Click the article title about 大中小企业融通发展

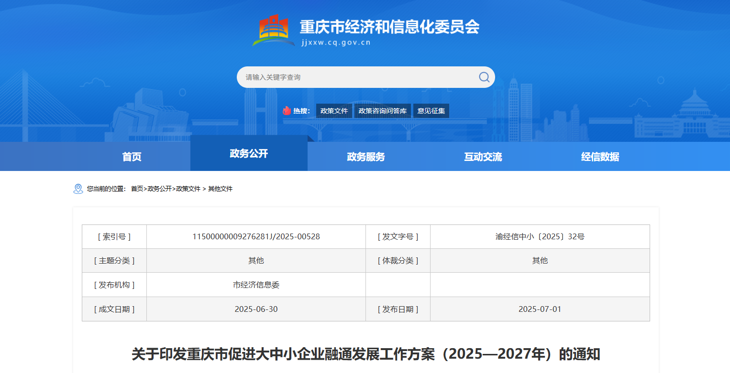(x=366, y=354)
